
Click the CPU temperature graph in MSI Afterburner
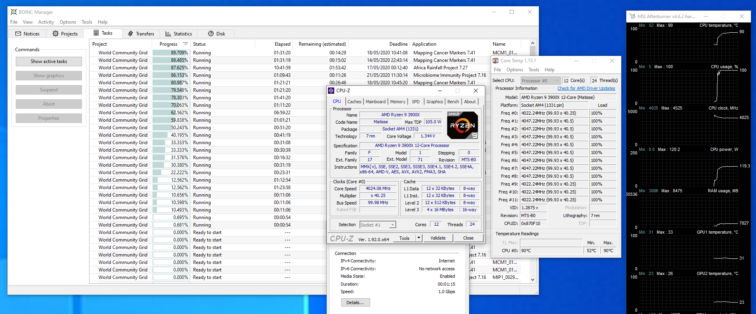coord(688,45)
